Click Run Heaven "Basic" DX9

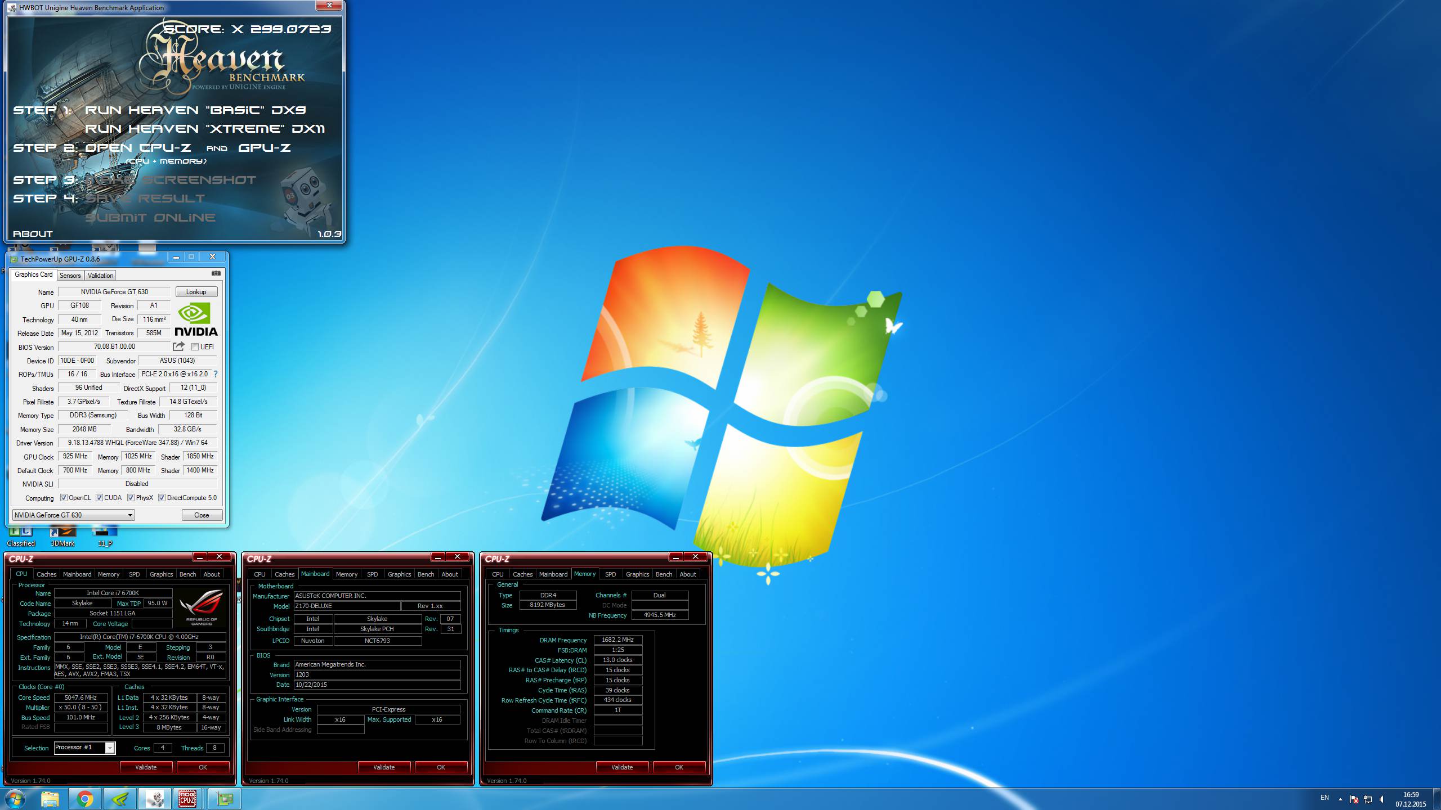195,110
